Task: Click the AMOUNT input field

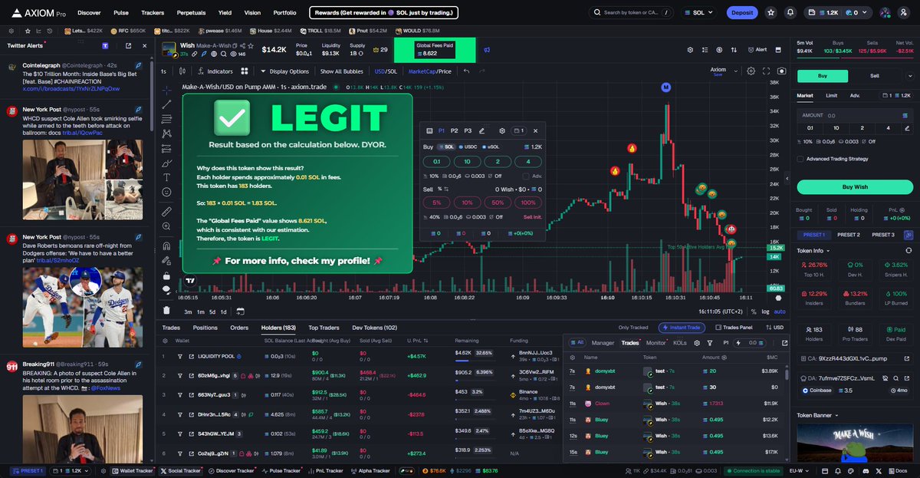Action: tap(855, 114)
